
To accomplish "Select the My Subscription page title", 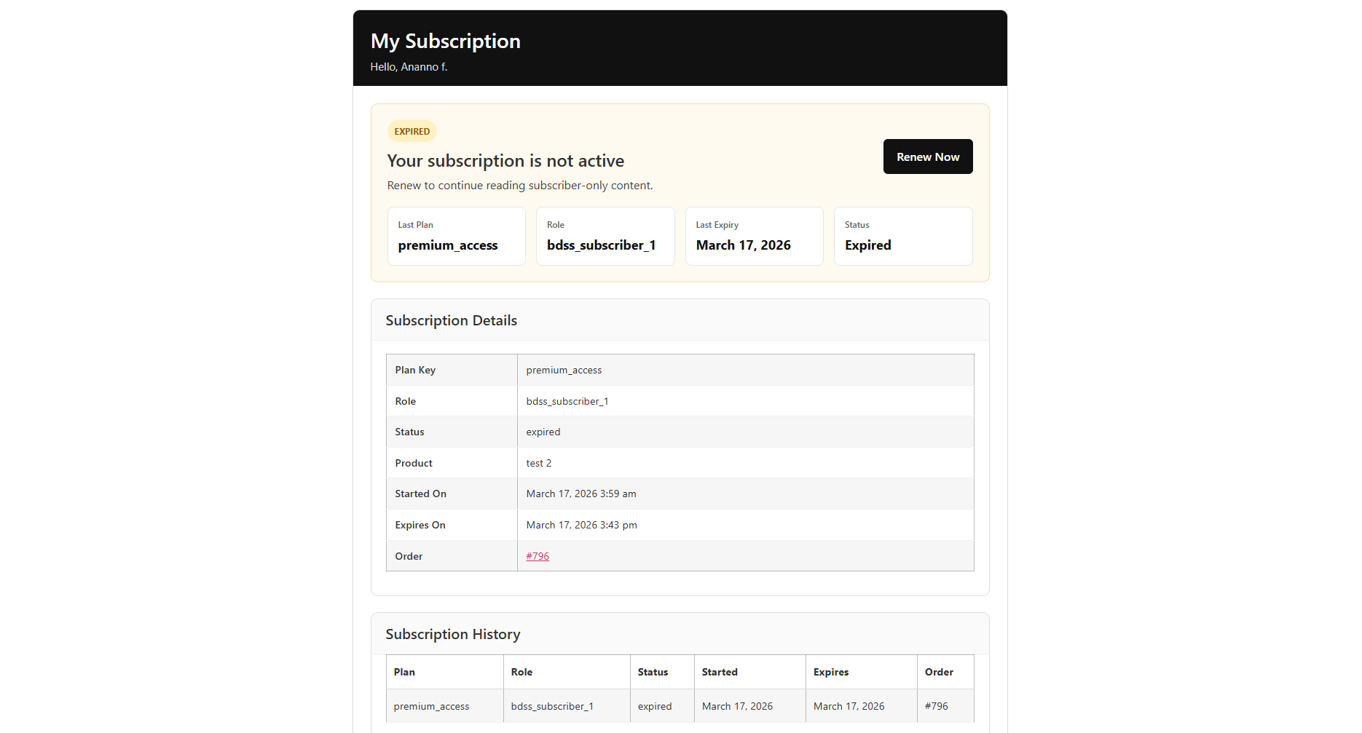I will click(446, 41).
